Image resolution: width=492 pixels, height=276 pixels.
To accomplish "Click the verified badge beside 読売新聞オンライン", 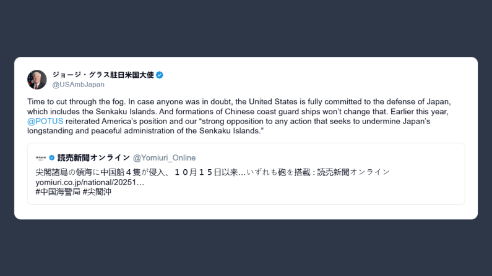I will click(52, 157).
